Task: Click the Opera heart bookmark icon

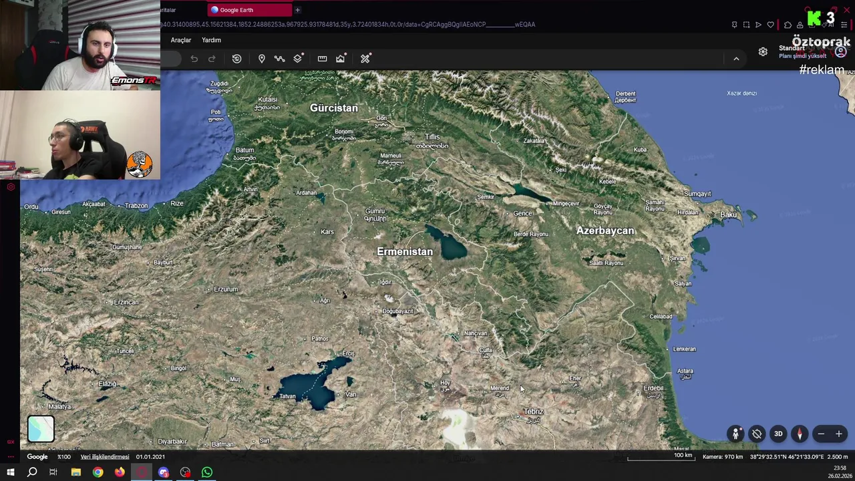Action: (770, 25)
